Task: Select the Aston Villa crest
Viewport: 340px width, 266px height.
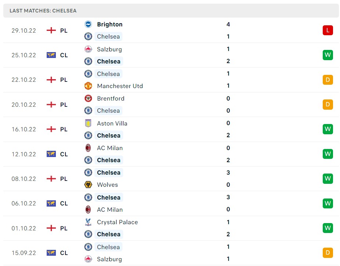Action: [88, 123]
